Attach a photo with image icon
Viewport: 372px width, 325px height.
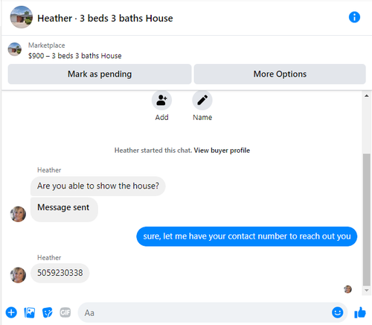[30, 312]
